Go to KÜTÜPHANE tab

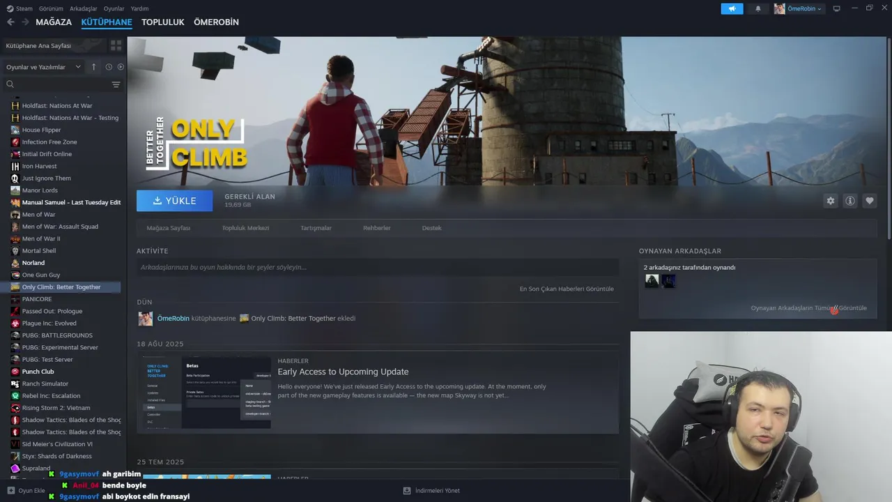coord(107,22)
